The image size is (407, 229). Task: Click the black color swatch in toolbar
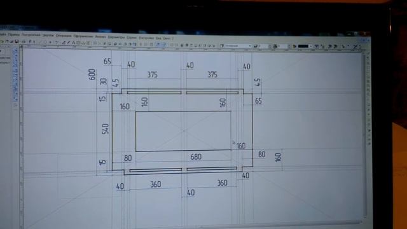coord(303,46)
